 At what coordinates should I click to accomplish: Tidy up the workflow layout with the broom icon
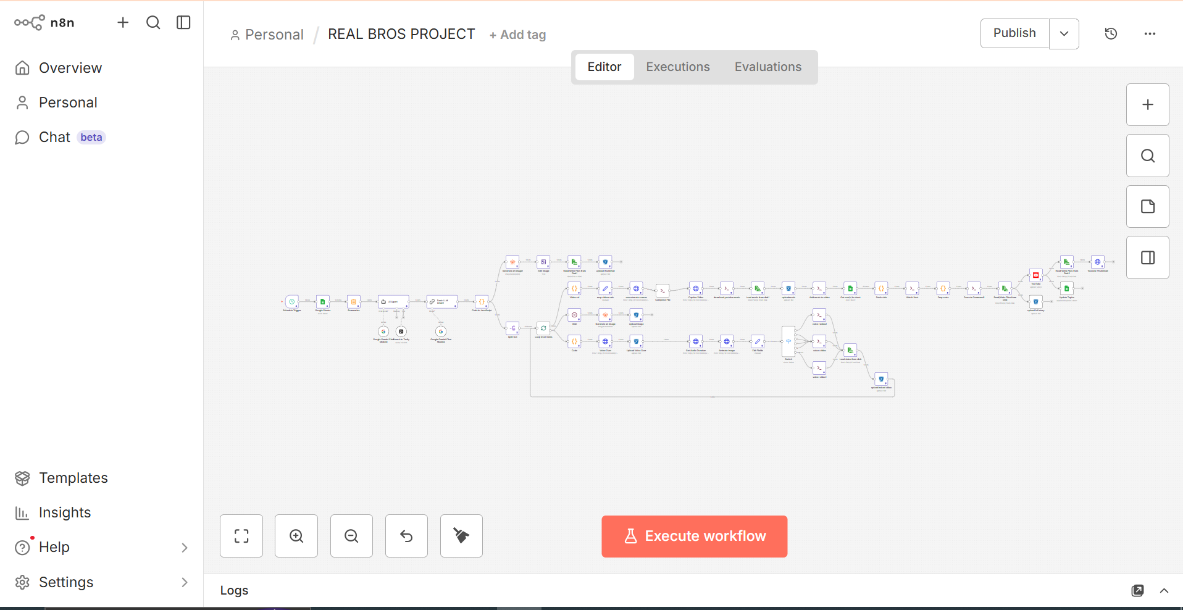click(461, 536)
